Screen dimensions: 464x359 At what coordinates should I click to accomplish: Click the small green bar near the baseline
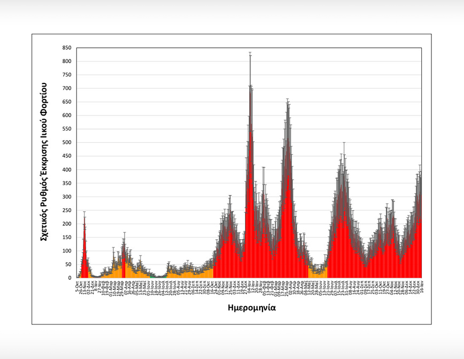point(152,276)
